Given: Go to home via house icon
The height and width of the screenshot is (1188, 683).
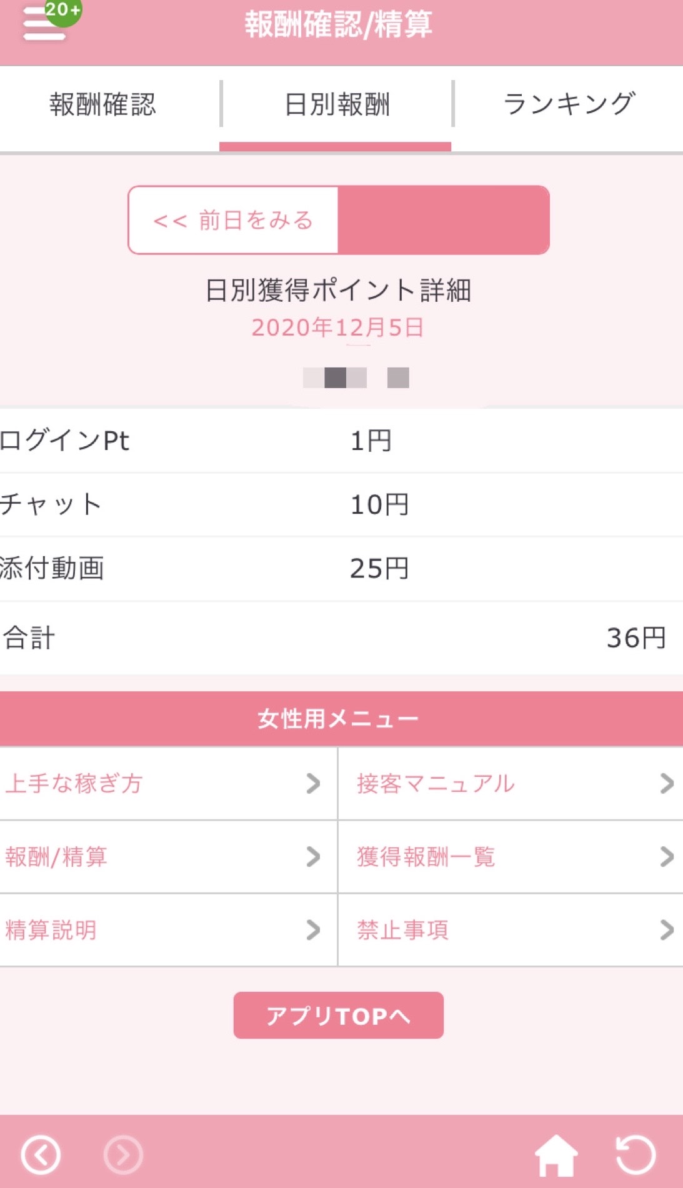Looking at the screenshot, I should [x=556, y=1154].
